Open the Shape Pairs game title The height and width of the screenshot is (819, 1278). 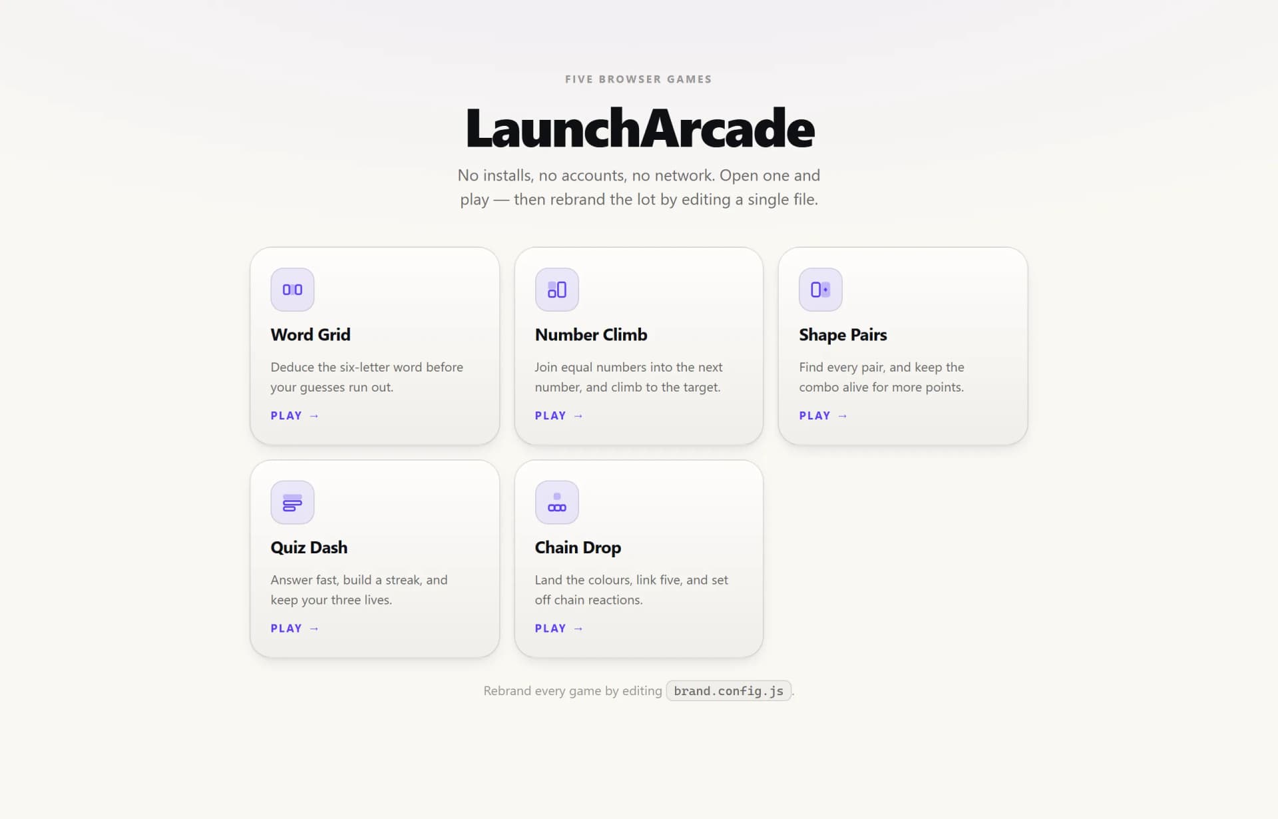pyautogui.click(x=842, y=334)
